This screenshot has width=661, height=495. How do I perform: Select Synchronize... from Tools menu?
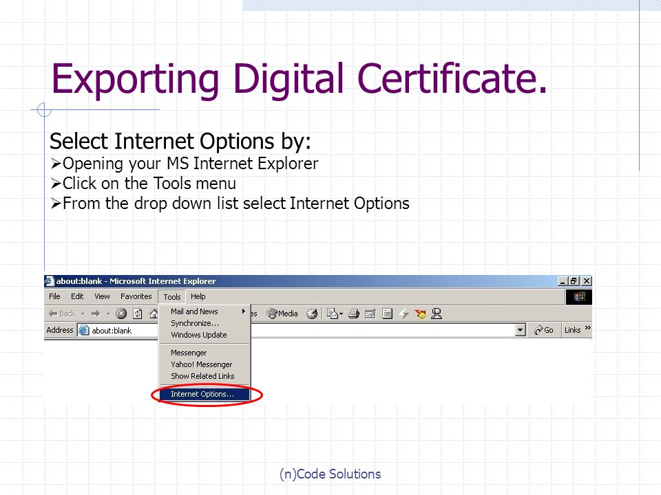pos(204,323)
